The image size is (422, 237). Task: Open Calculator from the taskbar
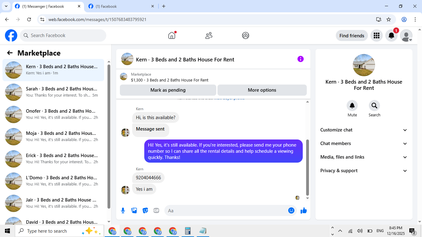(188, 231)
